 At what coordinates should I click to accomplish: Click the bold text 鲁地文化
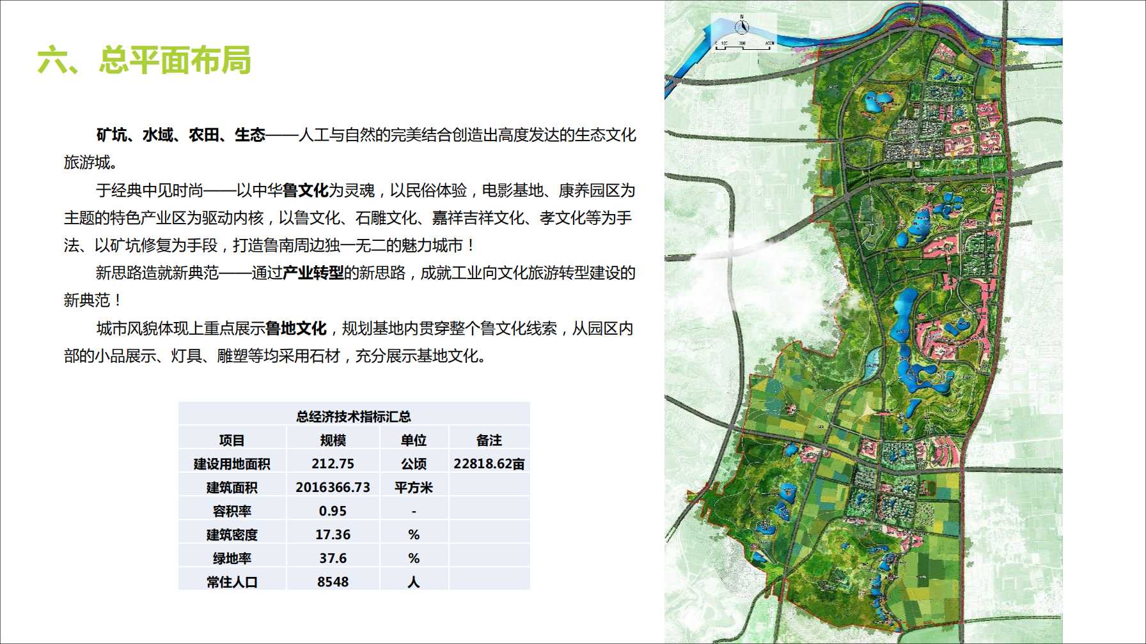coord(295,329)
